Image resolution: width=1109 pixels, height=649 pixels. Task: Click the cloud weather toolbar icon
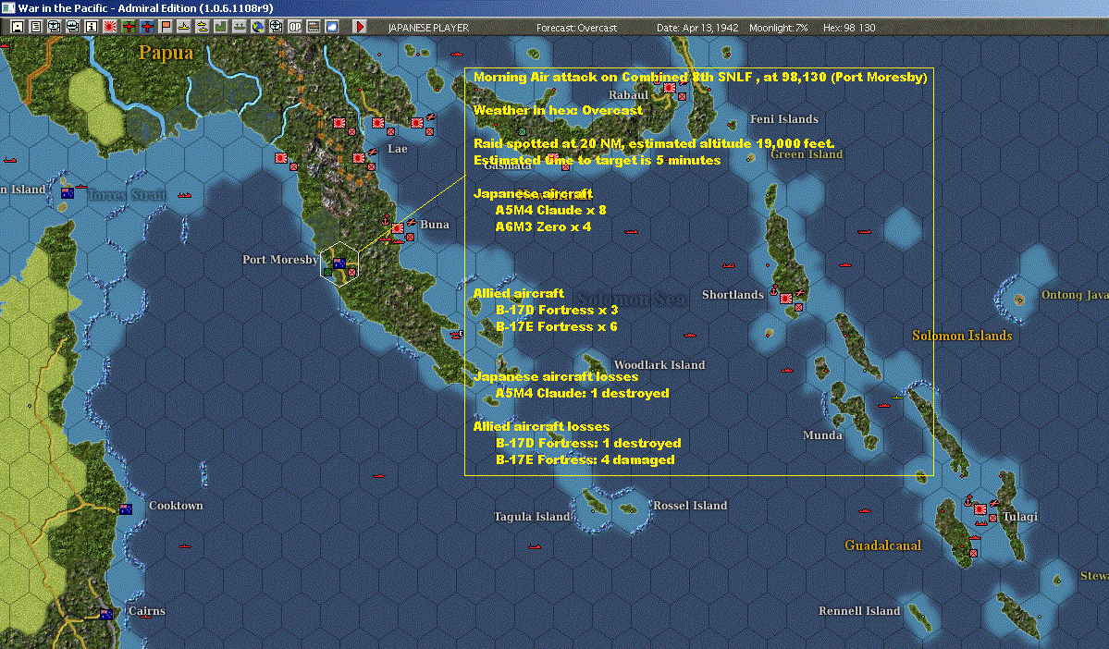tap(332, 27)
